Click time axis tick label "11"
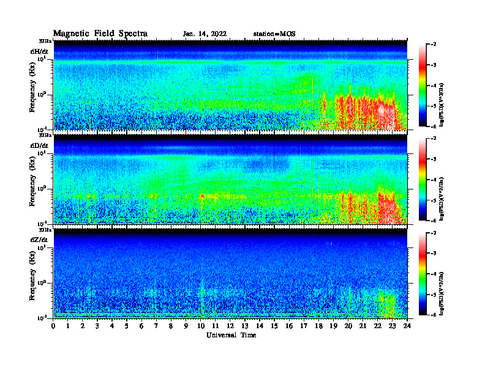 click(216, 326)
